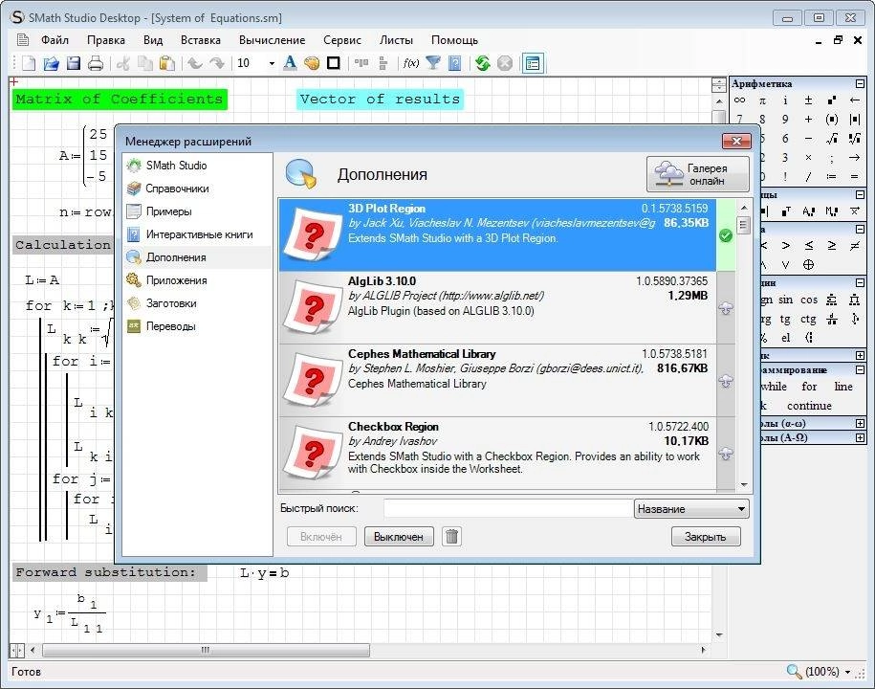Viewport: 875px width, 689px height.
Task: Open the Сервис menu
Action: coord(342,40)
